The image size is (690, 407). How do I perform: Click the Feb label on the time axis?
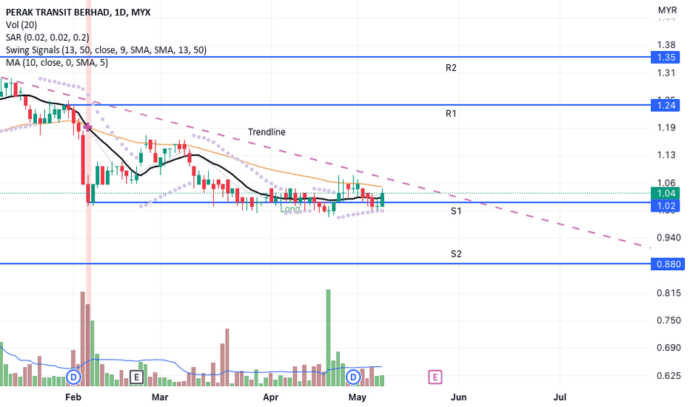(x=73, y=397)
